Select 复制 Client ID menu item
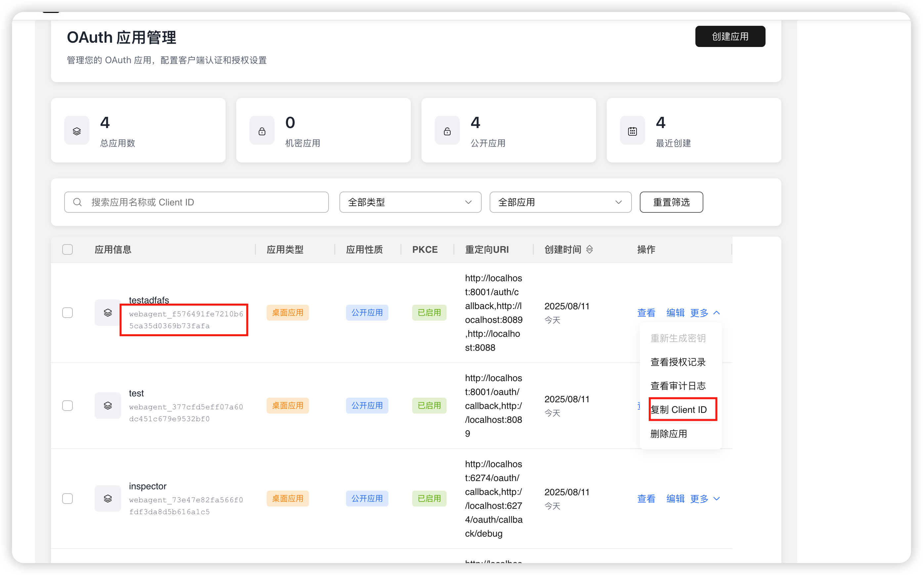The width and height of the screenshot is (923, 575). pyautogui.click(x=679, y=410)
